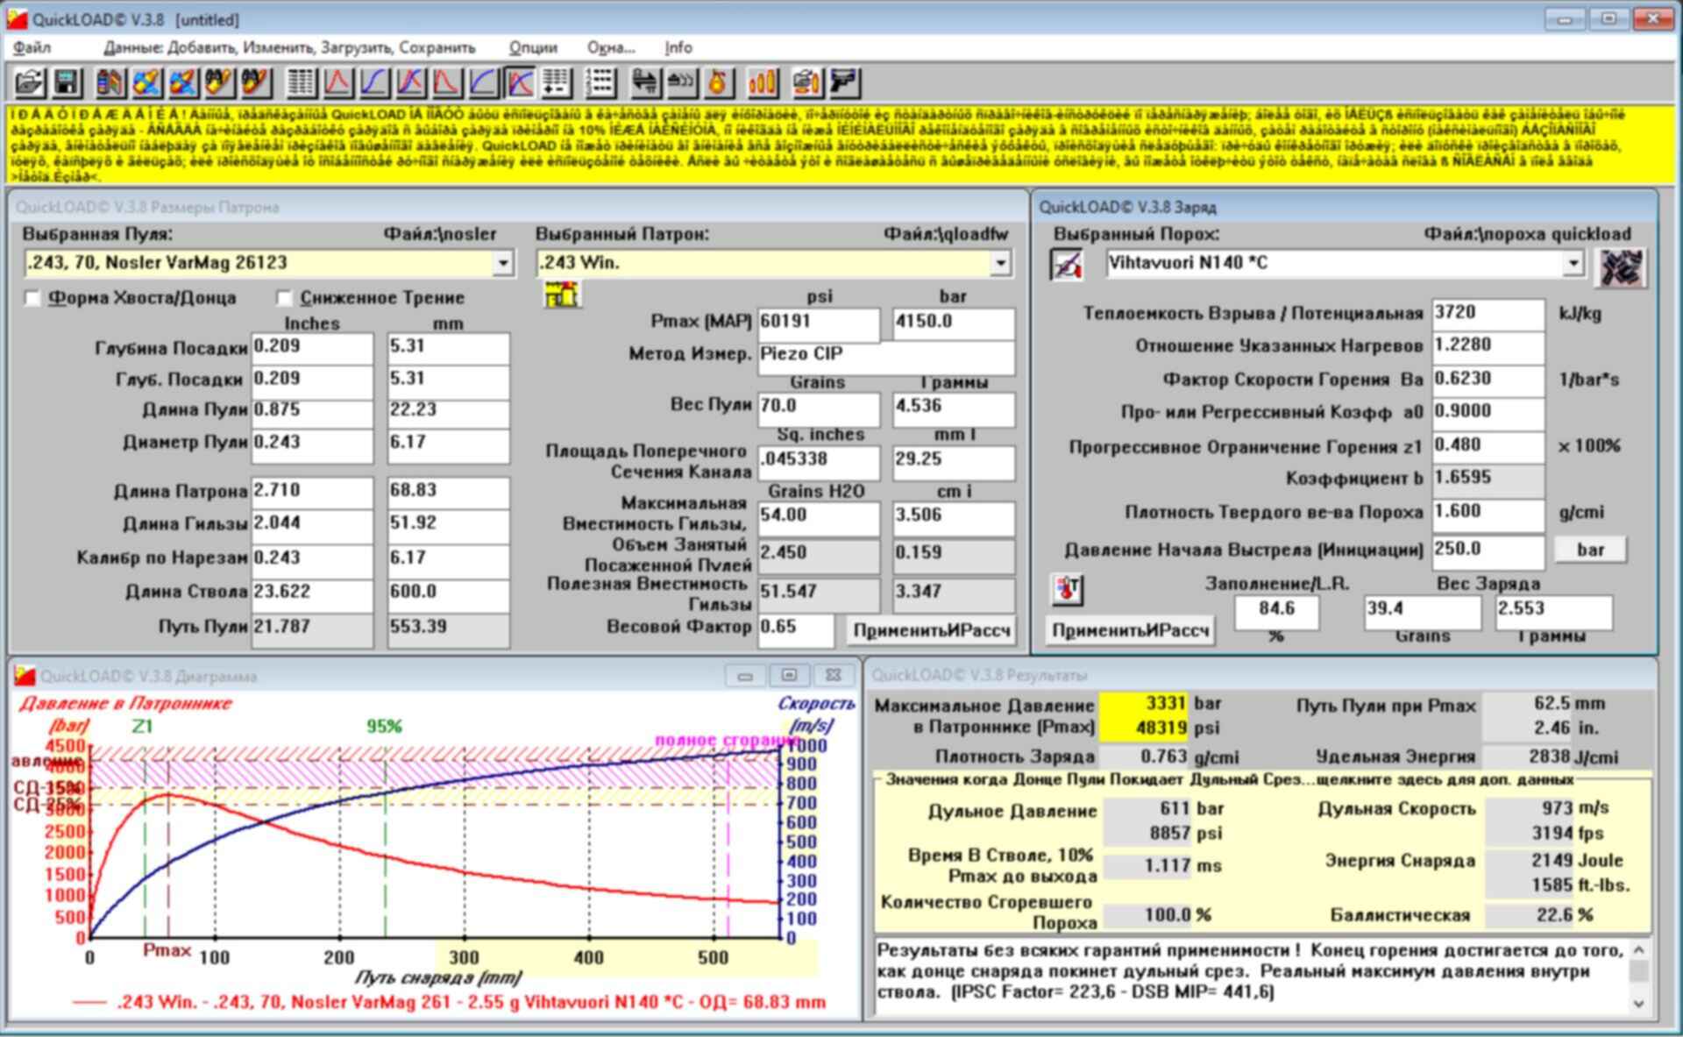Minimize the Диаграмма diagram window

click(x=745, y=676)
